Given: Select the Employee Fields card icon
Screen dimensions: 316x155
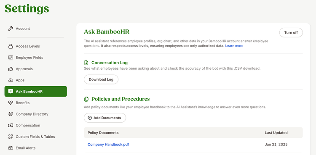Looking at the screenshot, I should 11,58.
